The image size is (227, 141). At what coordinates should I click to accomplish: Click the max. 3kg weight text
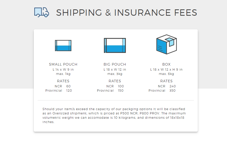pos(115,74)
